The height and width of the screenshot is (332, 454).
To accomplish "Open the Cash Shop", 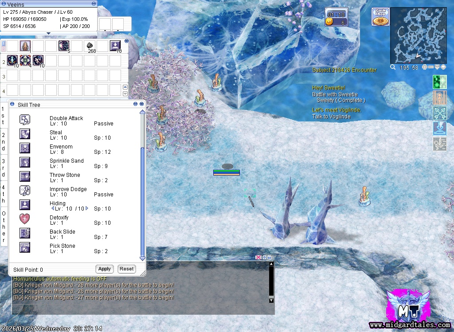I will (x=380, y=17).
